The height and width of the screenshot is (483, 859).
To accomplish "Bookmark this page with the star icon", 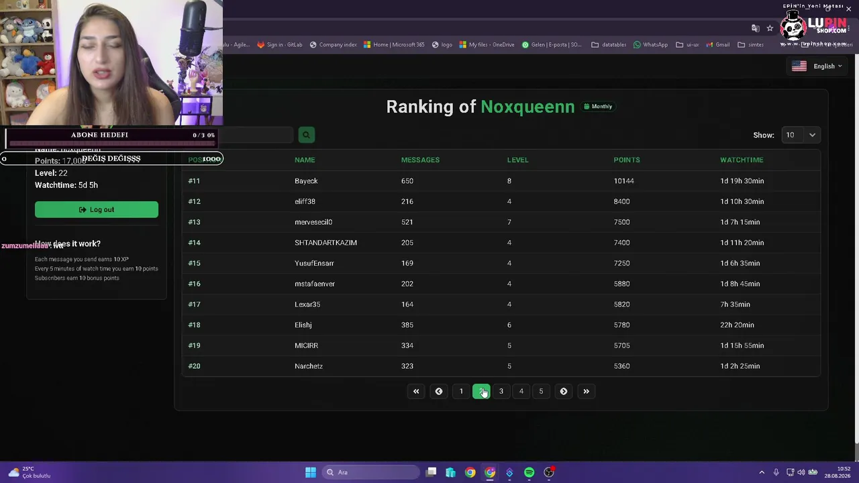I will 770,28.
